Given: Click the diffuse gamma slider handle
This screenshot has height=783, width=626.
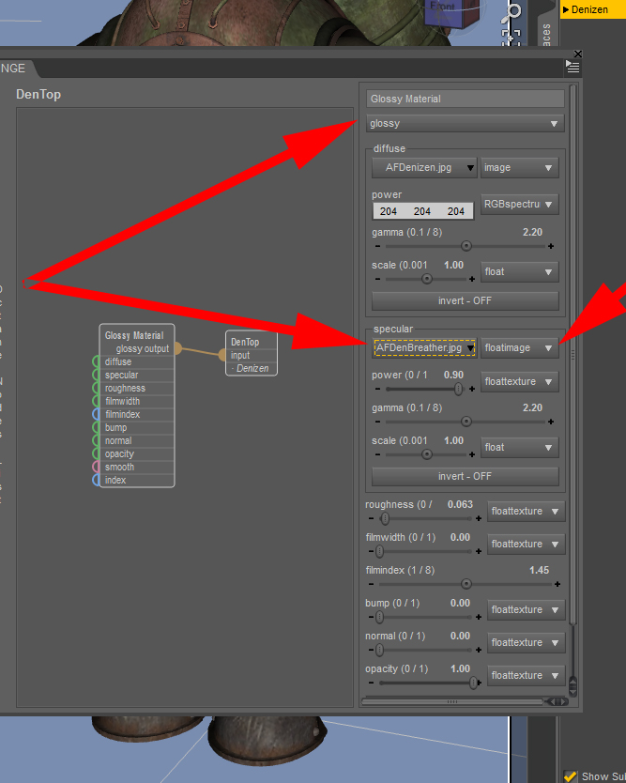Looking at the screenshot, I should pyautogui.click(x=466, y=246).
